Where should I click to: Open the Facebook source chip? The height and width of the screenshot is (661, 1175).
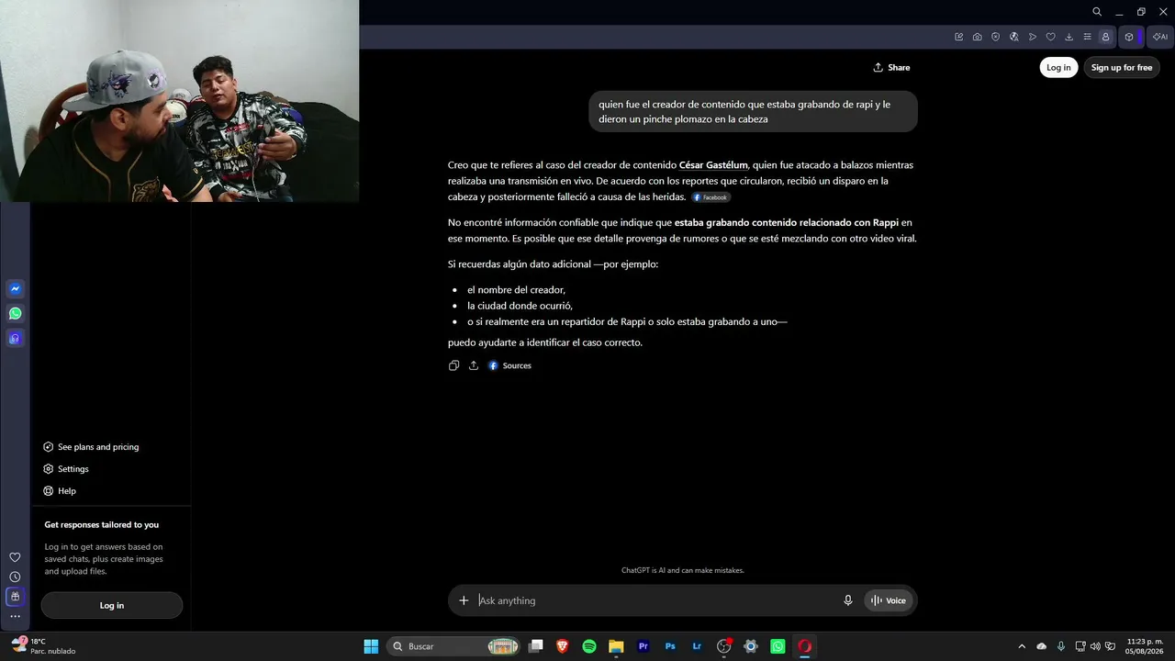click(x=711, y=197)
